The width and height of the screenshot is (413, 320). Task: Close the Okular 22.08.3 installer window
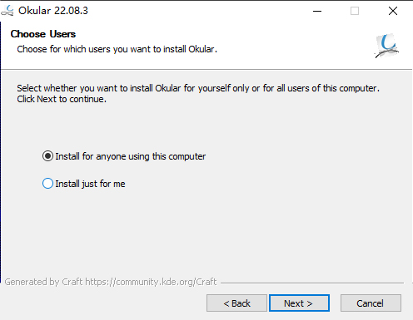(x=393, y=11)
